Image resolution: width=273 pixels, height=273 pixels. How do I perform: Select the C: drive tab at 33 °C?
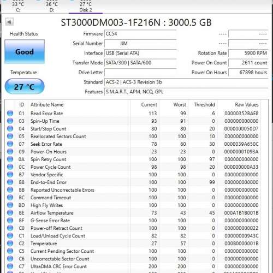click(x=18, y=7)
